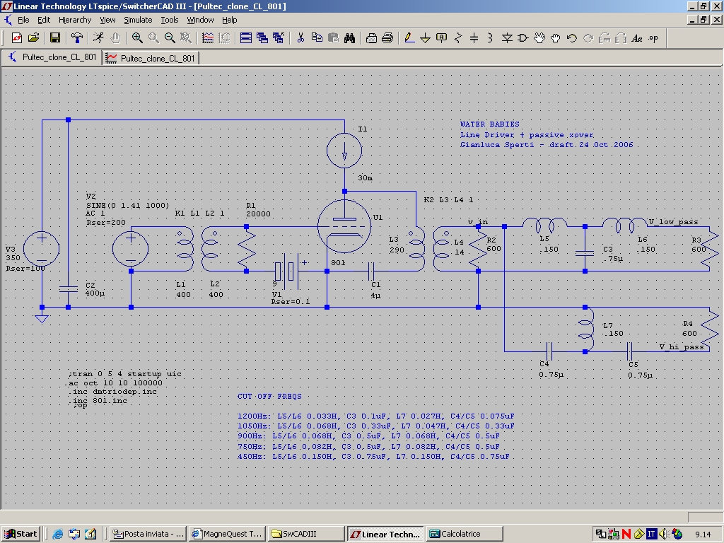Image resolution: width=724 pixels, height=543 pixels.
Task: Open the Hierarchy menu
Action: 75,20
